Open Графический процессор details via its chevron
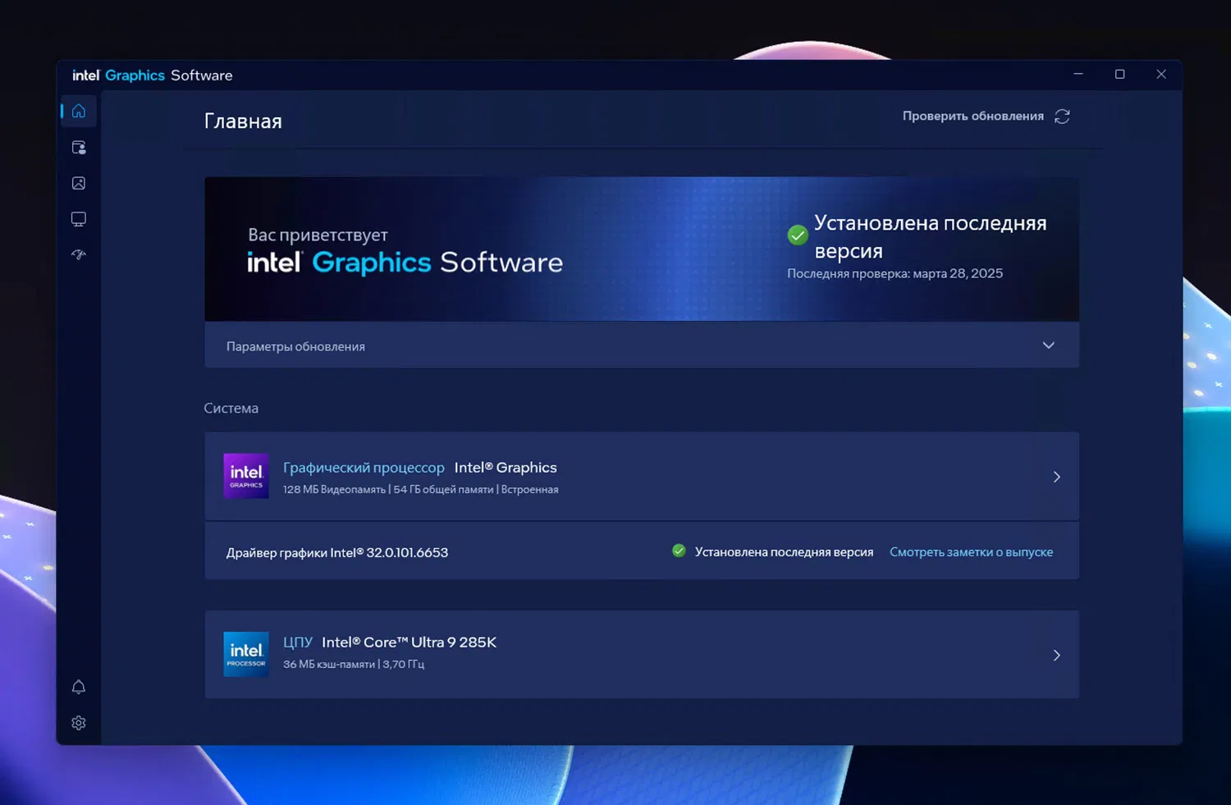This screenshot has width=1231, height=805. 1057,477
